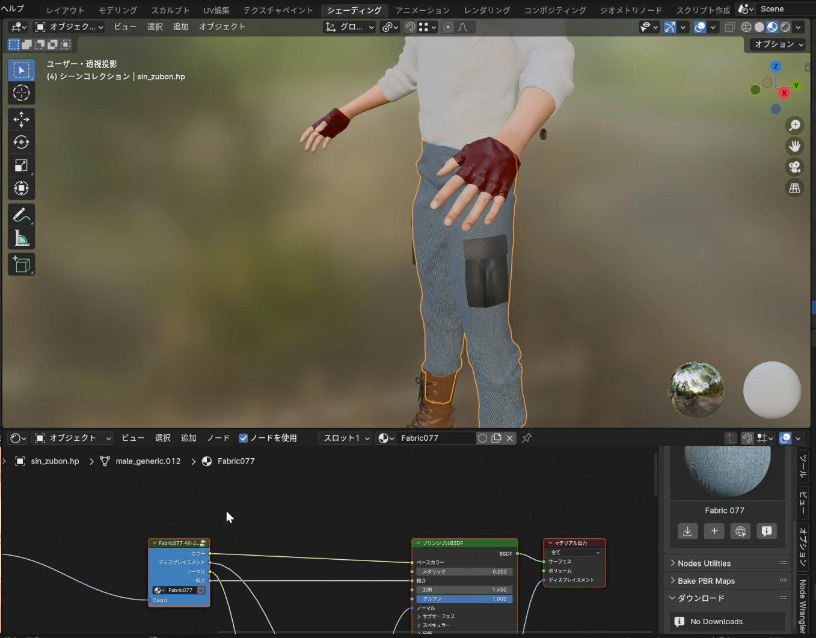Open the スロット1 material slot dropdown
The image size is (816, 638).
[x=346, y=438]
